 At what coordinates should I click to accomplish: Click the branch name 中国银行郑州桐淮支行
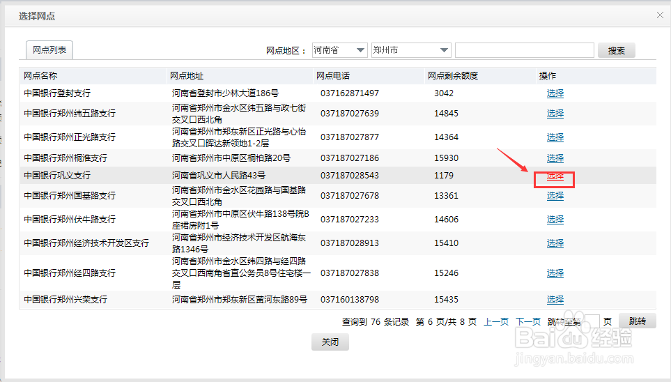65,158
